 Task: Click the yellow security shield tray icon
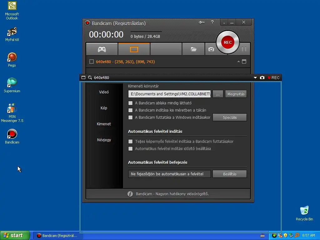[285, 236]
